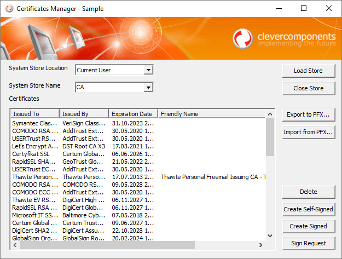
Task: Open Export to PFX dialog
Action: point(309,114)
